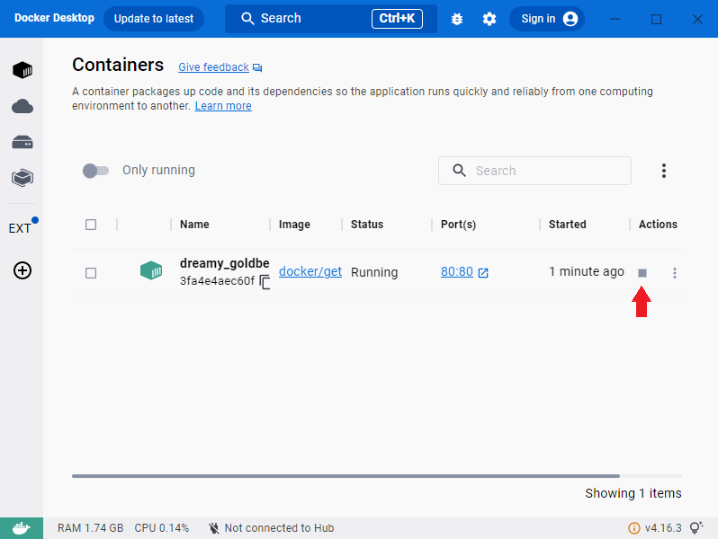The image size is (718, 539).
Task: Open the Learn more link
Action: 223,106
